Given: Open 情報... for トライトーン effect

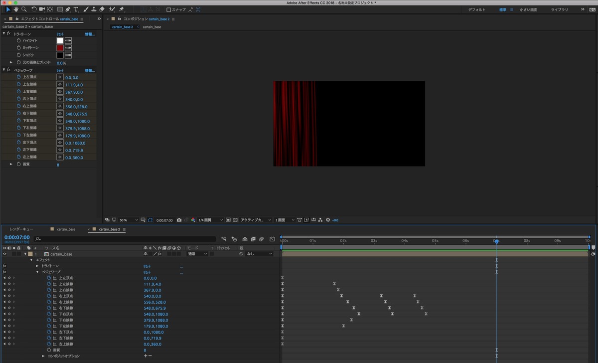Looking at the screenshot, I should (89, 33).
